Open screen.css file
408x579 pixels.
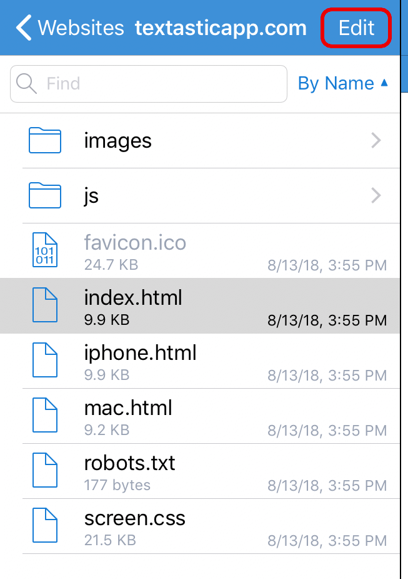click(x=200, y=526)
